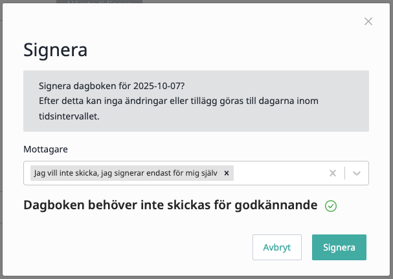Viewport: 393px width, 279px height.
Task: Expand the Mottagare dropdown chevron
Action: pyautogui.click(x=357, y=173)
